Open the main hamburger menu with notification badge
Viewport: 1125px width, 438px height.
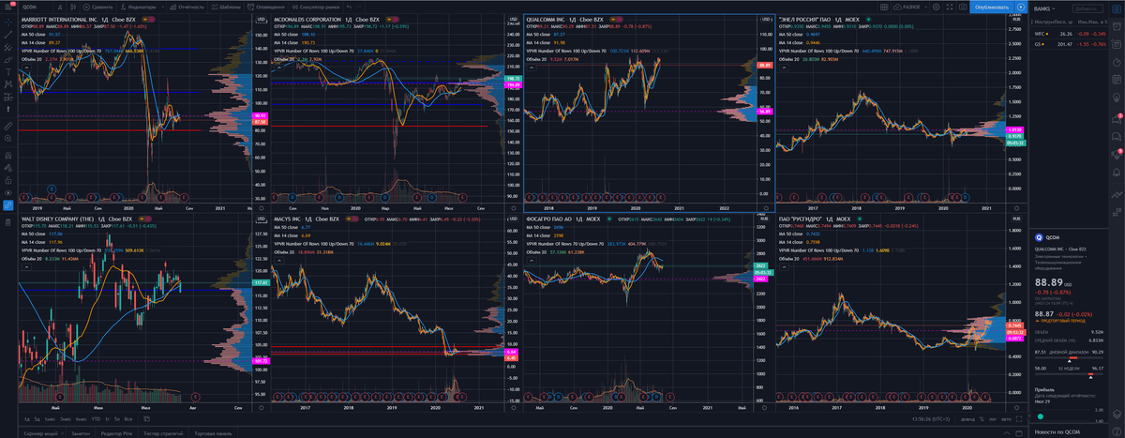tap(8, 8)
